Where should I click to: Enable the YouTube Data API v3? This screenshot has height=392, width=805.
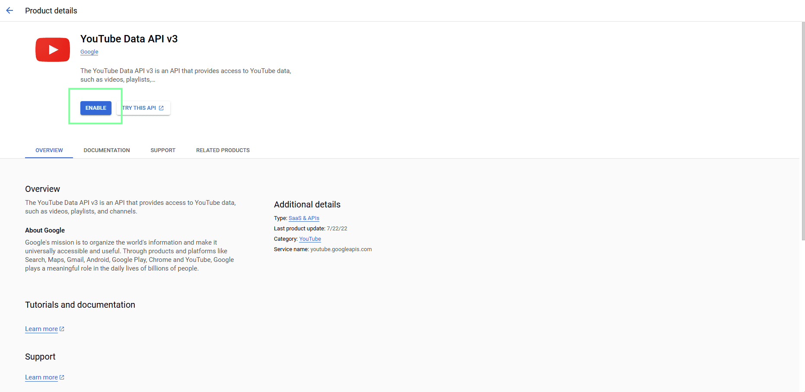point(96,108)
